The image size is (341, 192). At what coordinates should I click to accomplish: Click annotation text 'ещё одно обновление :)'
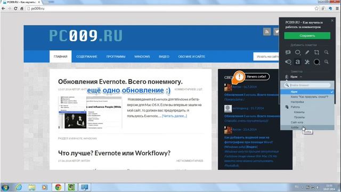(128, 90)
